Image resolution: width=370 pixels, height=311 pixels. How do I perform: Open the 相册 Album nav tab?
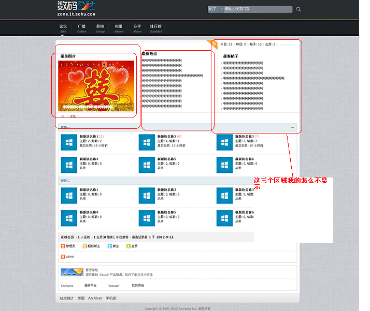coord(119,28)
